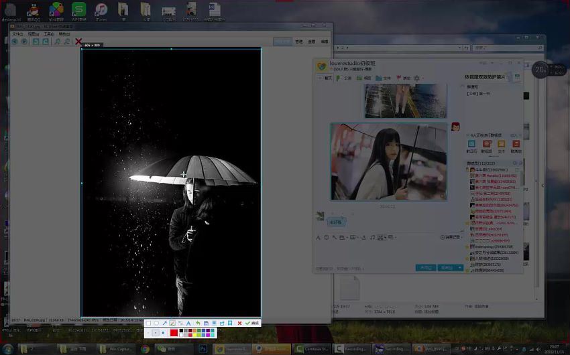Open the iTunes desktop shortcut
The width and height of the screenshot is (570, 355).
pyautogui.click(x=101, y=11)
